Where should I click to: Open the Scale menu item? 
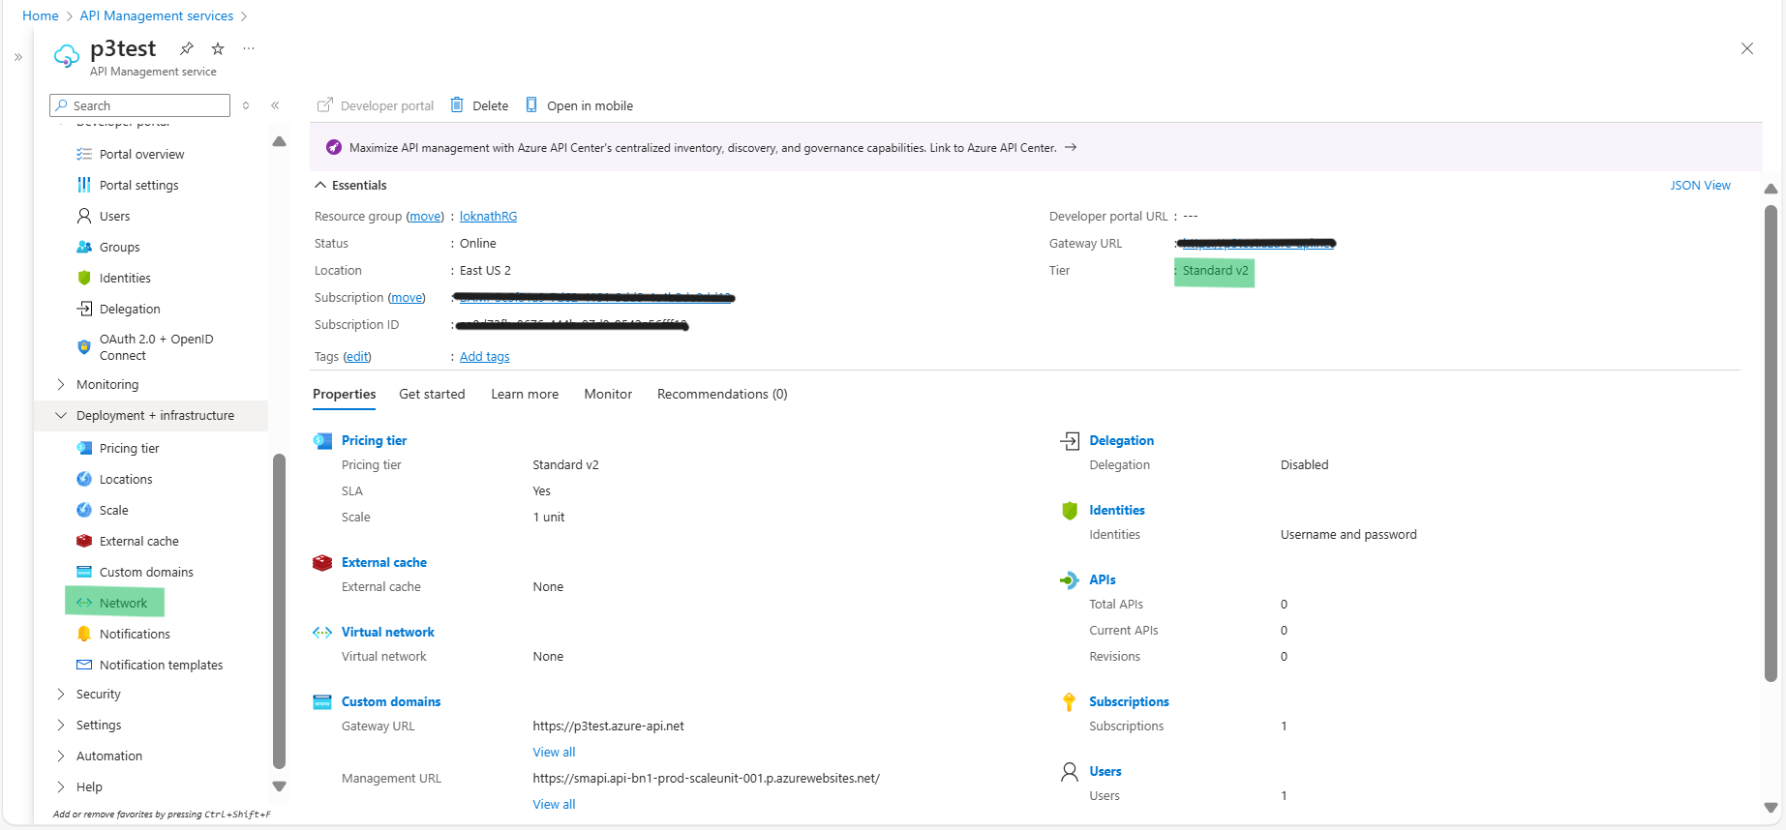[x=113, y=510]
